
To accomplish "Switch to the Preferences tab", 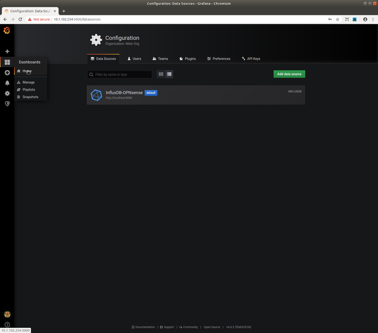I will (x=219, y=59).
